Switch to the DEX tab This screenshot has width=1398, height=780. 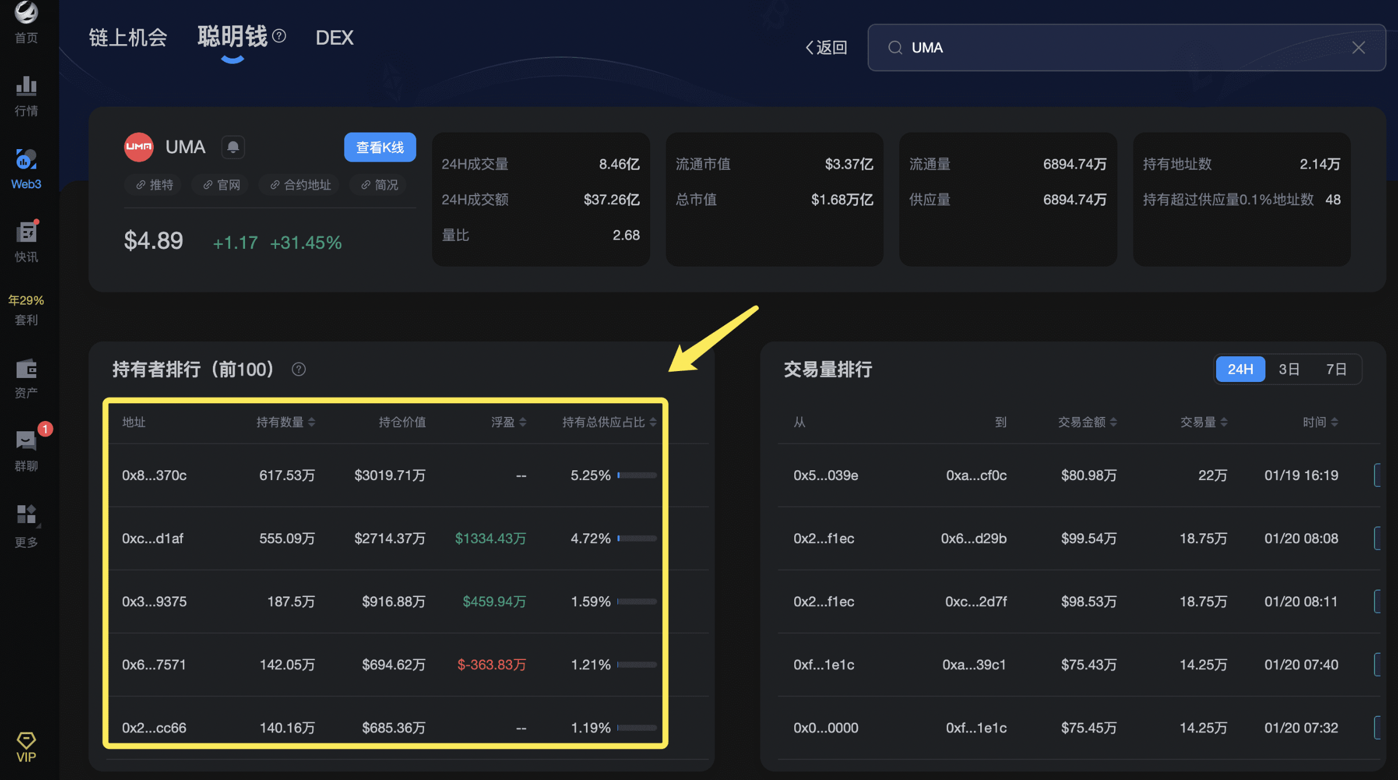335,38
